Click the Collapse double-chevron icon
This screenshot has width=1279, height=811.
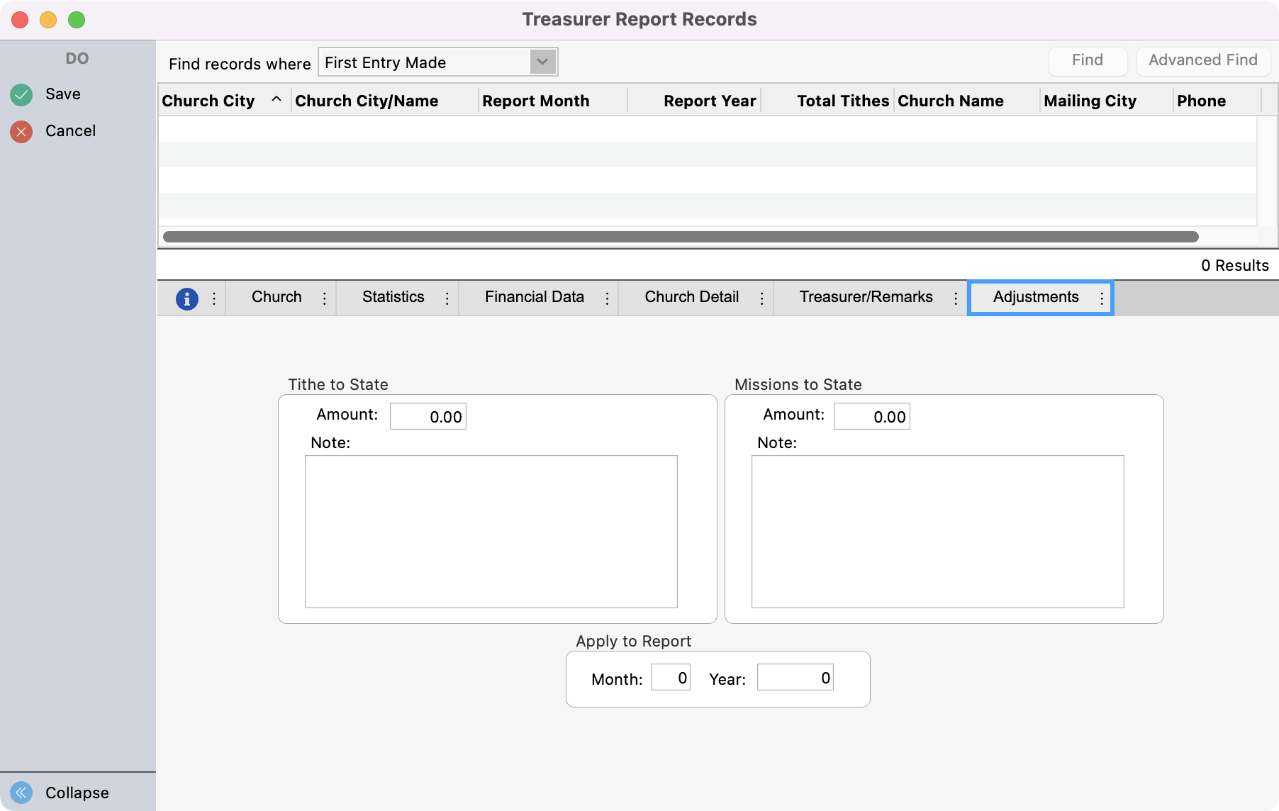click(x=21, y=792)
